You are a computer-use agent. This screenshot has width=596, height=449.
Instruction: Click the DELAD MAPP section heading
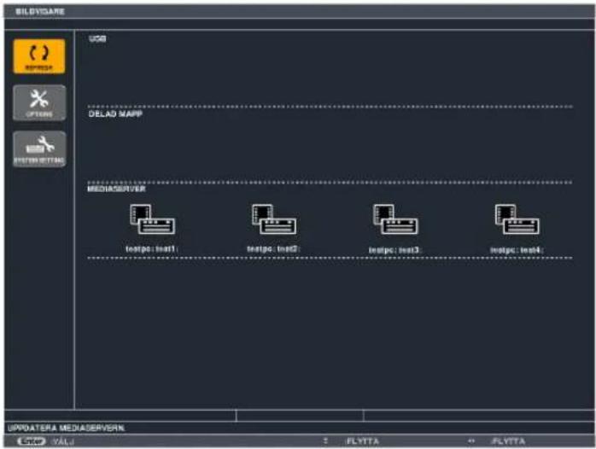point(115,114)
